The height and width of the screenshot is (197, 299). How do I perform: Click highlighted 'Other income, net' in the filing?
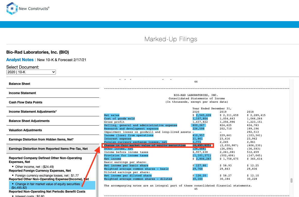click(x=118, y=149)
